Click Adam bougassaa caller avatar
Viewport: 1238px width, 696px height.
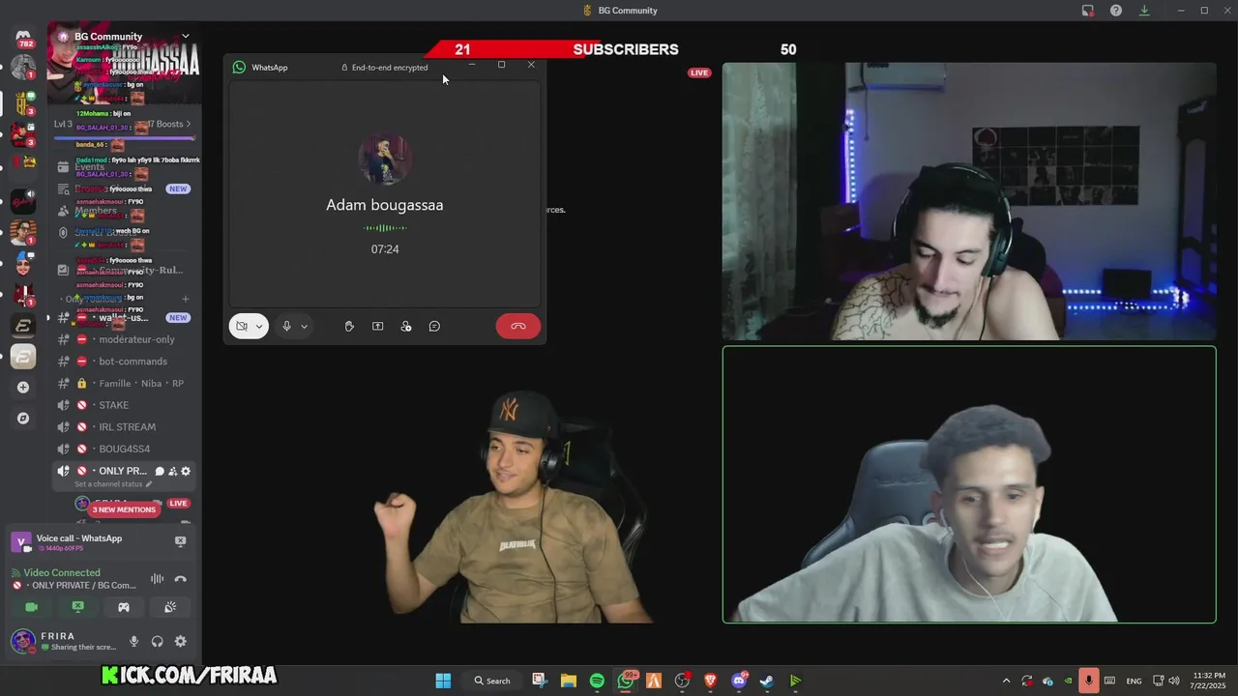click(385, 159)
